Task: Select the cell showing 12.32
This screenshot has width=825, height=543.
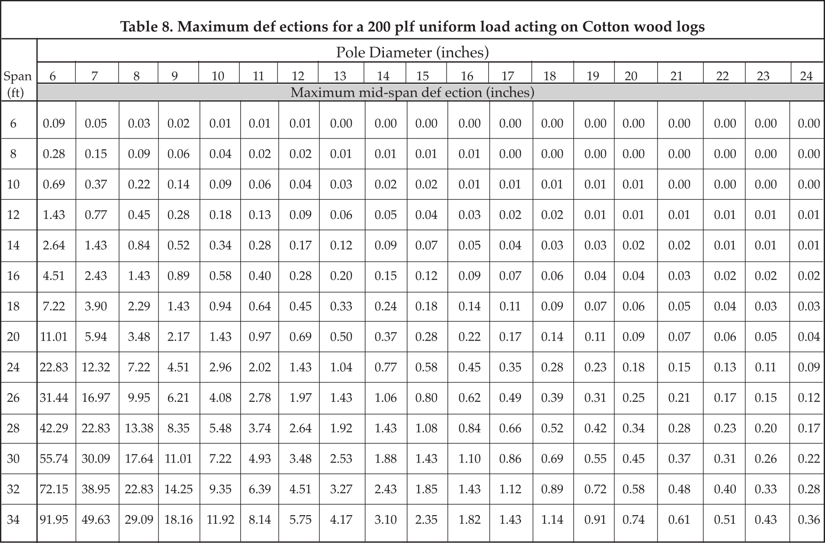Action: point(96,367)
